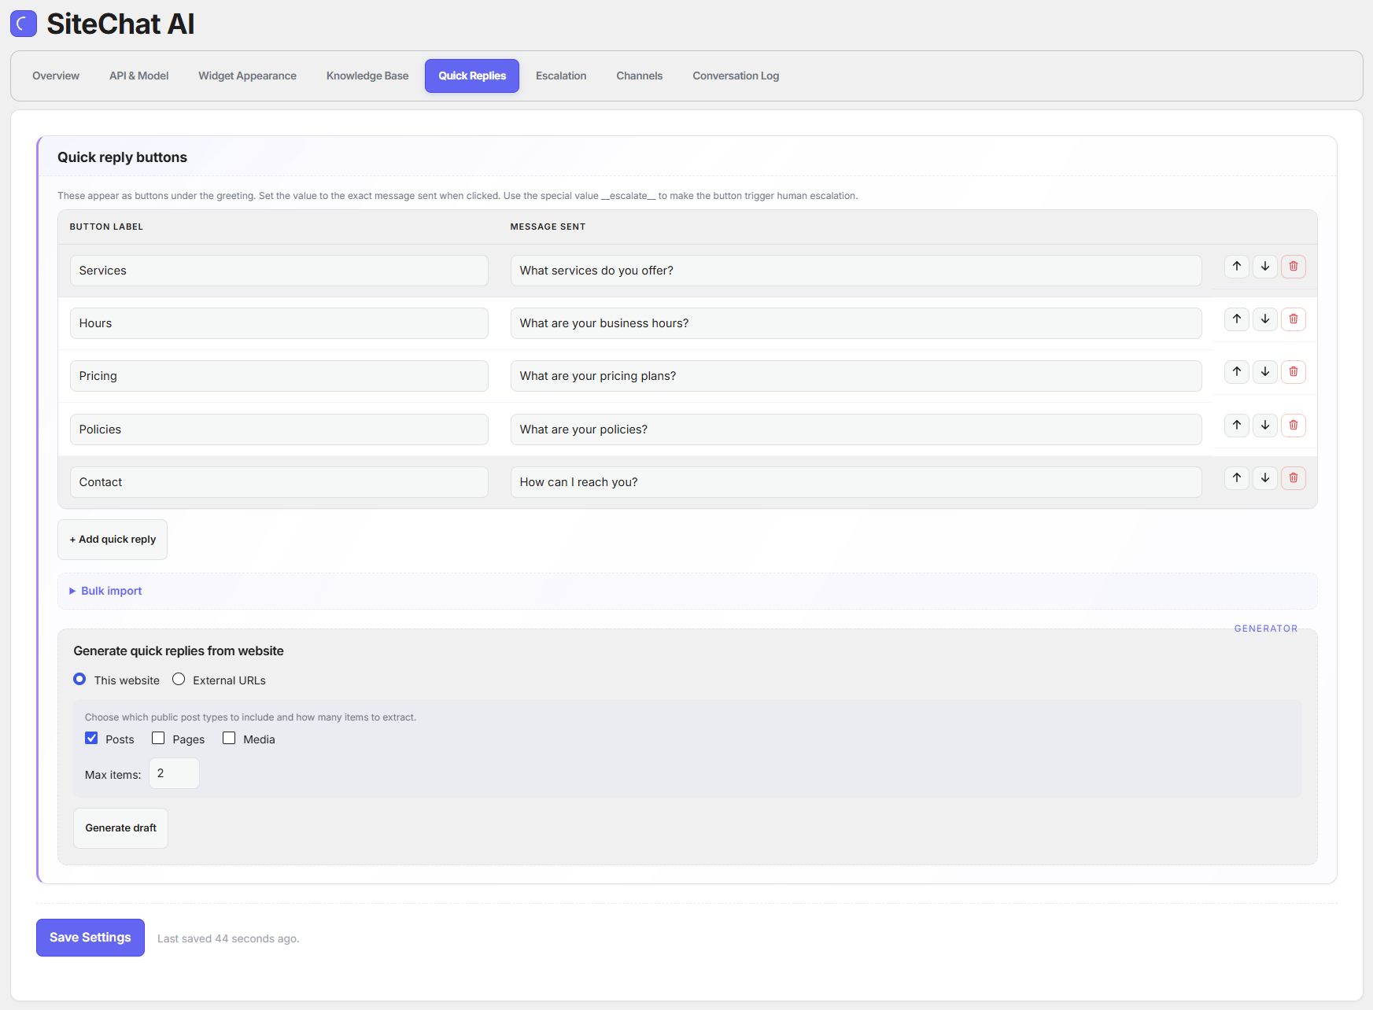Select the This website radio option
Screen dimensions: 1373x1010
79,680
